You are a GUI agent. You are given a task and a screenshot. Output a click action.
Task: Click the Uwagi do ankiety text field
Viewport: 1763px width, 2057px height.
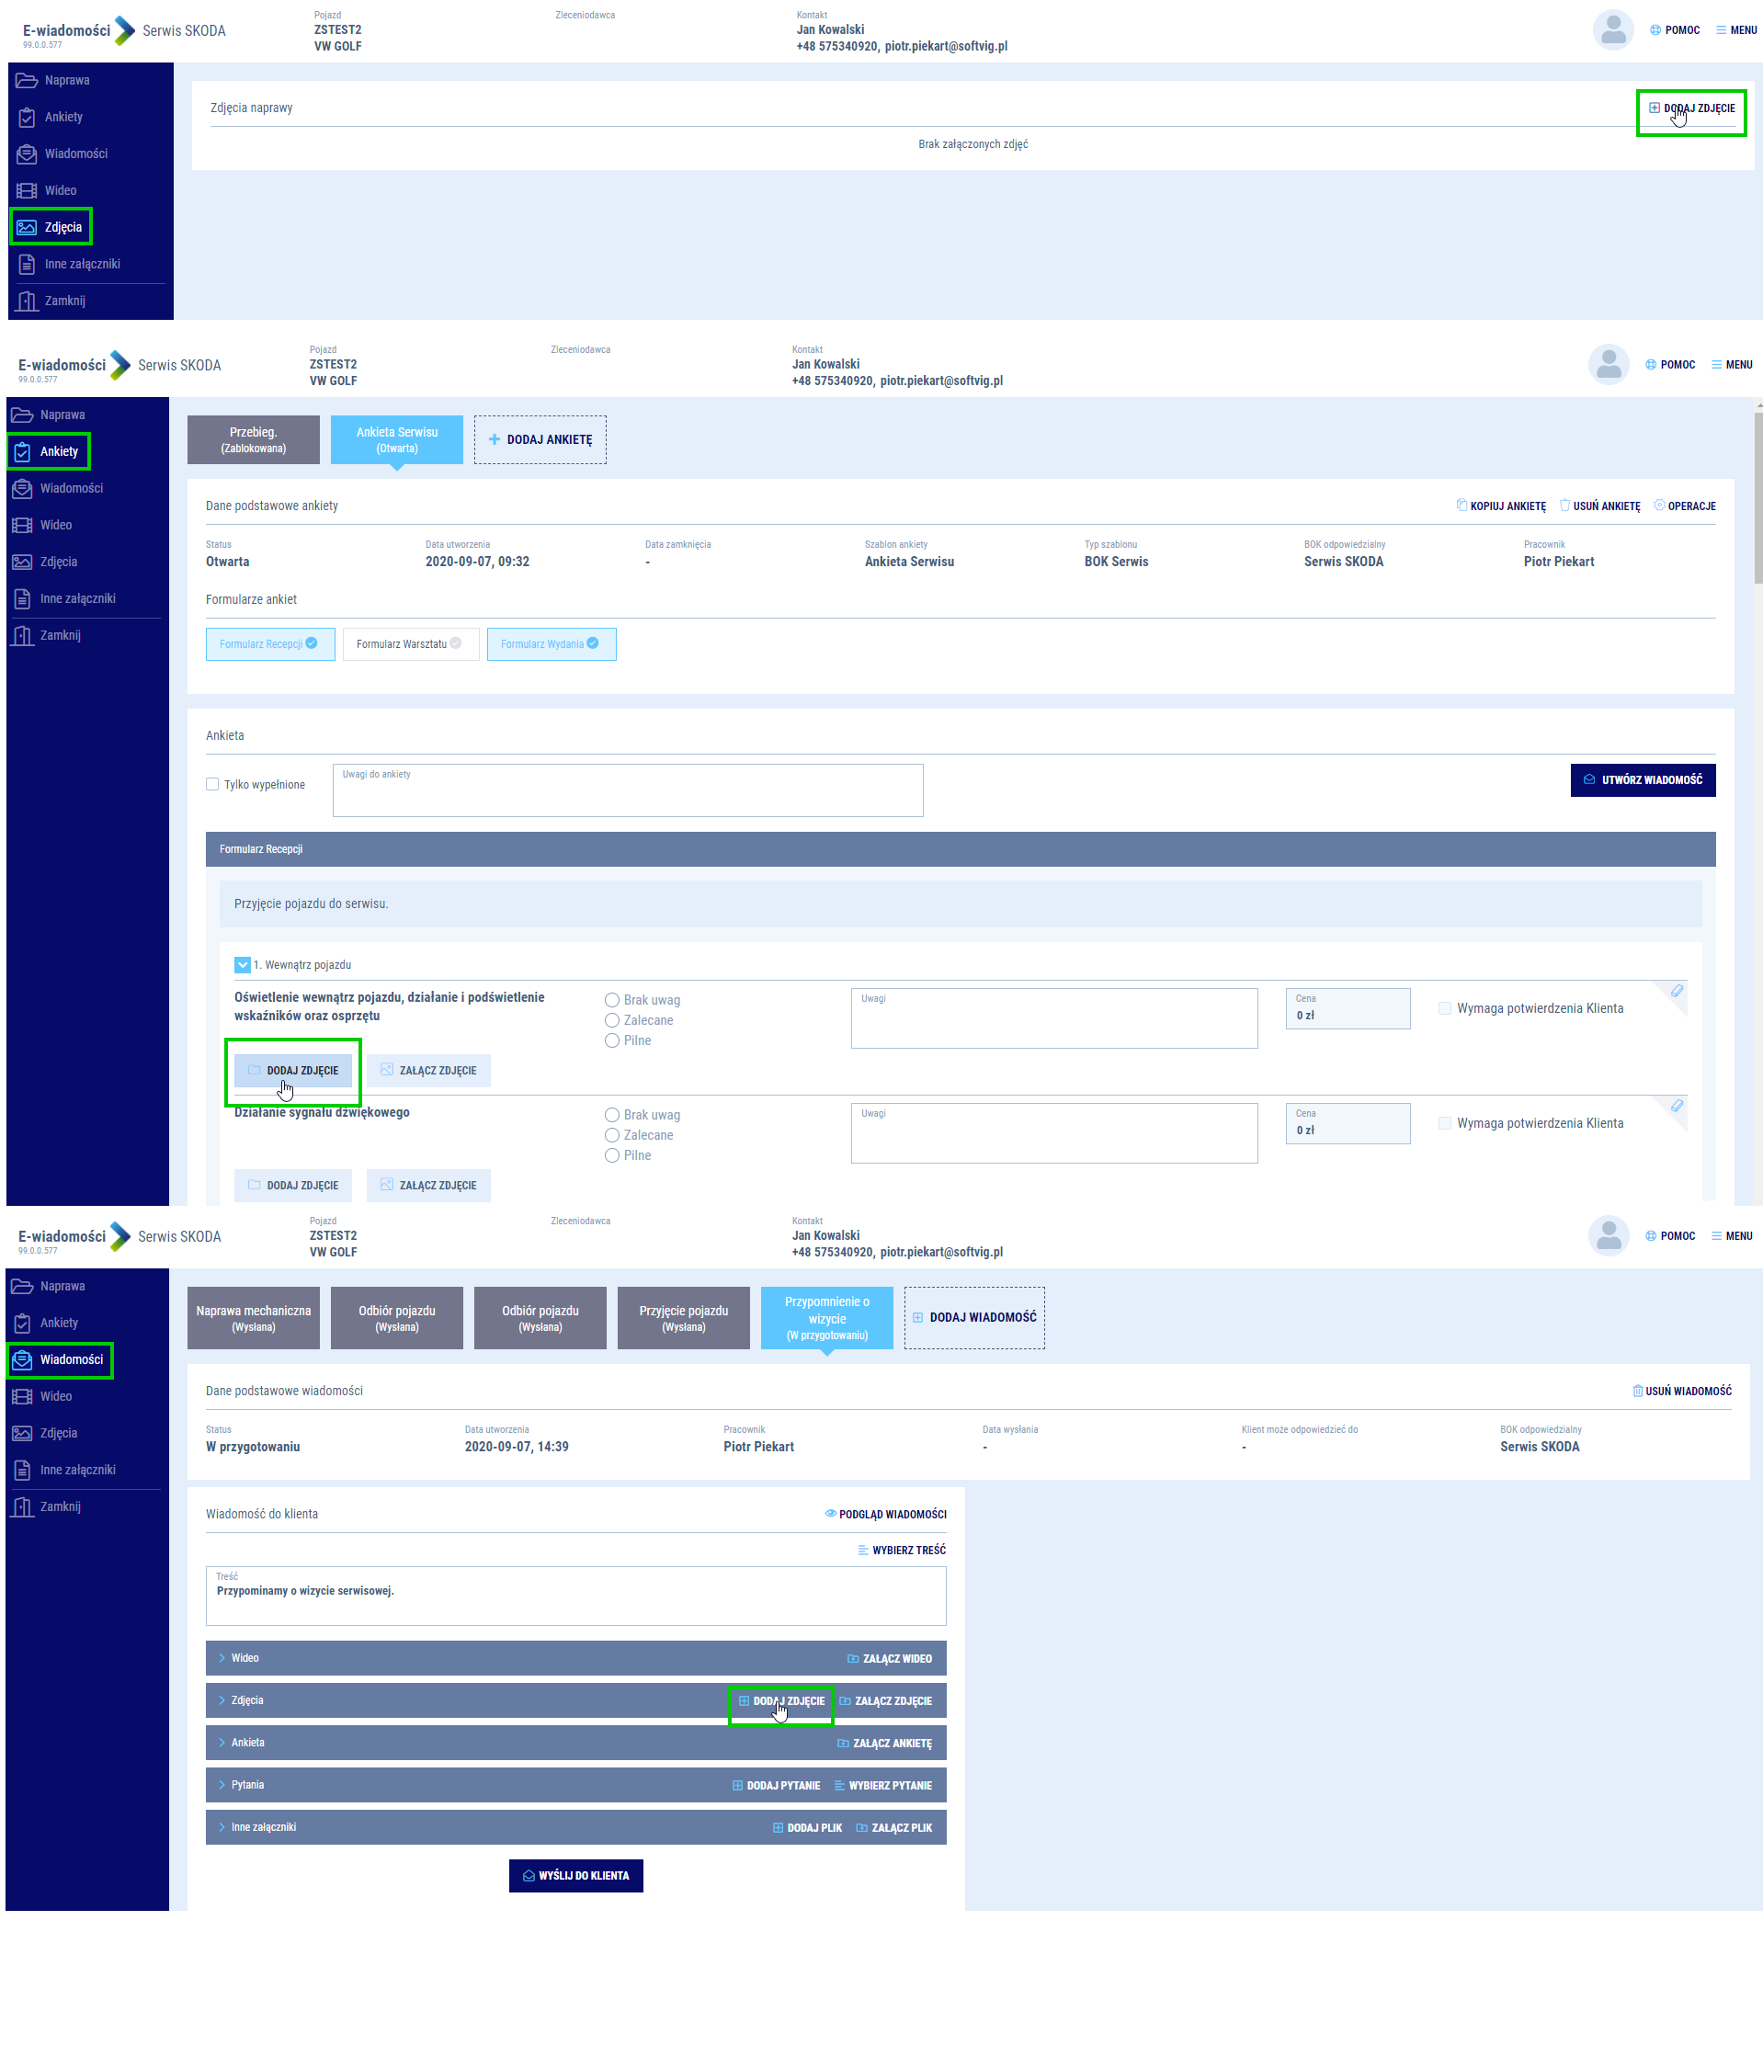pyautogui.click(x=628, y=792)
